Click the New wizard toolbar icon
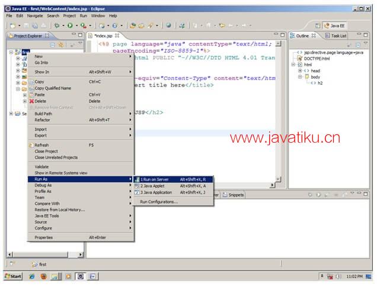This screenshot has height=287, width=377. pyautogui.click(x=12, y=25)
